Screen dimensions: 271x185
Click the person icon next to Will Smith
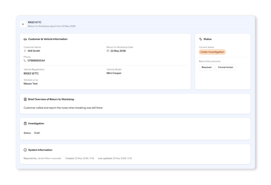(x=25, y=51)
